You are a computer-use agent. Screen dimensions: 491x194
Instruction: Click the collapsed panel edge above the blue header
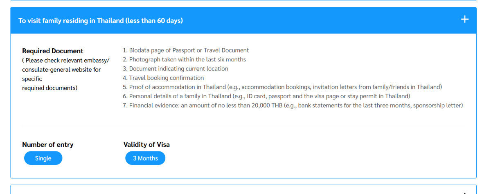[x=243, y=1]
